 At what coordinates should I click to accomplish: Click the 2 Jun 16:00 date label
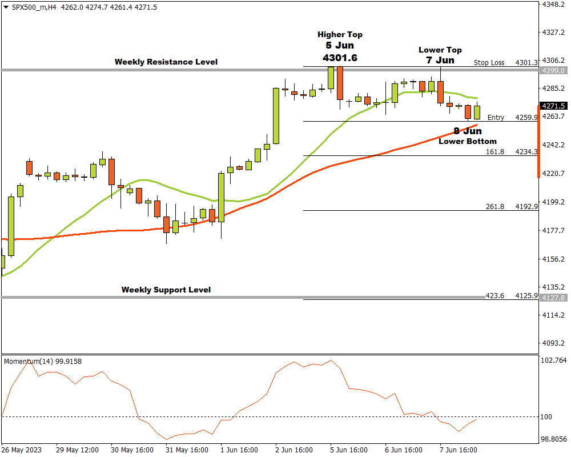coord(293,450)
